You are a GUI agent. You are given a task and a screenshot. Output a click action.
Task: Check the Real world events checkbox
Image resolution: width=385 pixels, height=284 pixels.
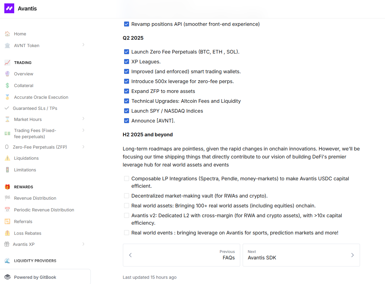pyautogui.click(x=127, y=233)
